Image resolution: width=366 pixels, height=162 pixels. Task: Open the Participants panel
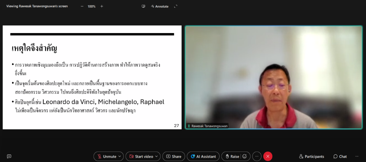(x=311, y=156)
